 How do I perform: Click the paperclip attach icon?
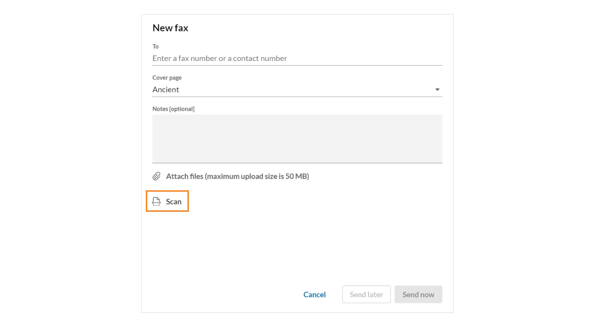point(157,176)
